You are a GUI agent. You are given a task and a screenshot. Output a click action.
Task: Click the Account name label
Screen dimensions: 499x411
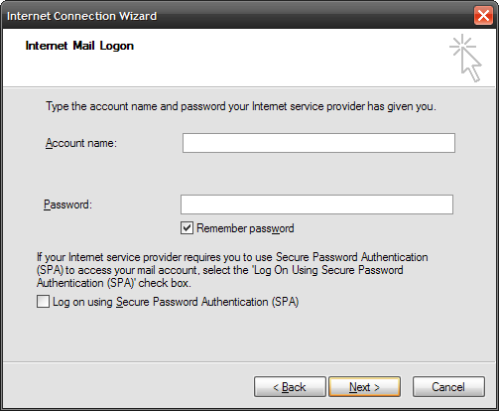(x=81, y=143)
